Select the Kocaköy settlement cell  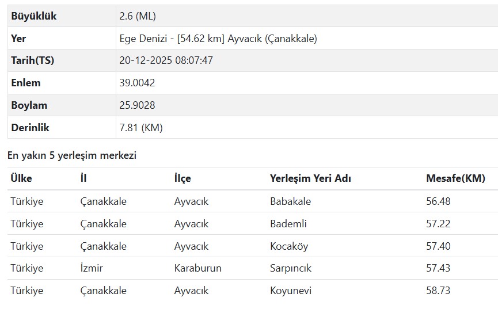click(x=289, y=246)
